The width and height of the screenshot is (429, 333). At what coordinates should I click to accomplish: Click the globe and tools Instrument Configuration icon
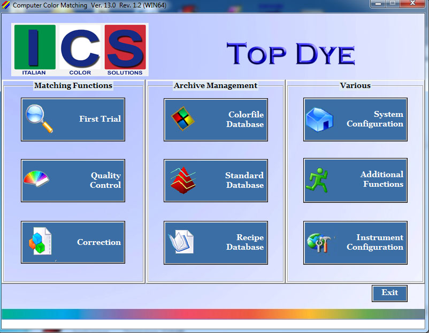click(x=319, y=243)
